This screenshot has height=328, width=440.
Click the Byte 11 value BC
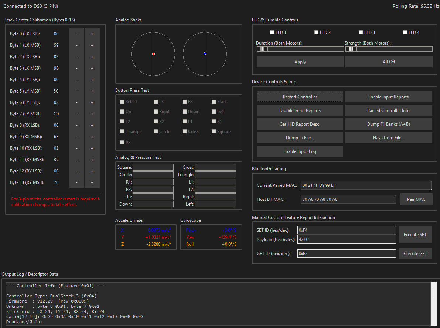tap(56, 160)
